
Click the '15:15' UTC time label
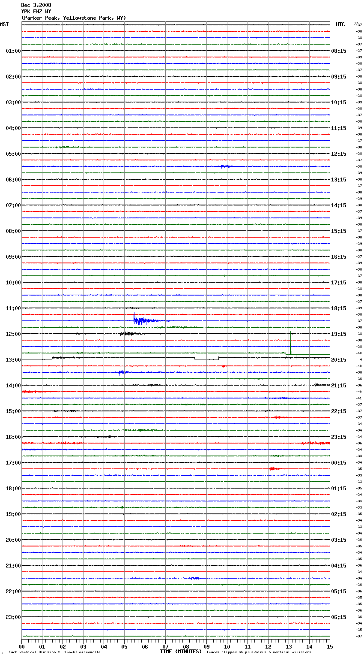pos(339,231)
